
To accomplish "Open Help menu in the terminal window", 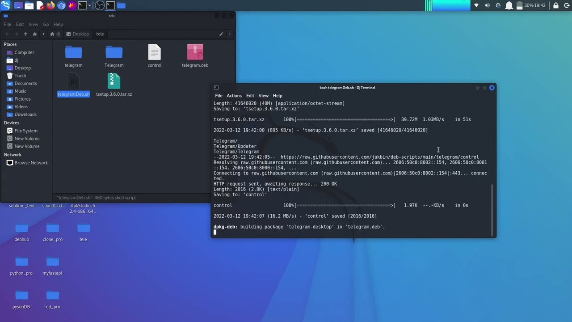I will [x=278, y=96].
